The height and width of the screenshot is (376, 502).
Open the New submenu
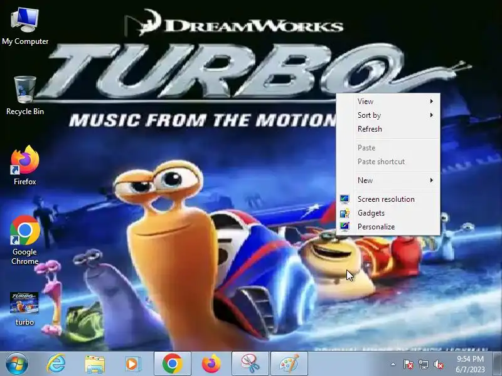pyautogui.click(x=388, y=180)
